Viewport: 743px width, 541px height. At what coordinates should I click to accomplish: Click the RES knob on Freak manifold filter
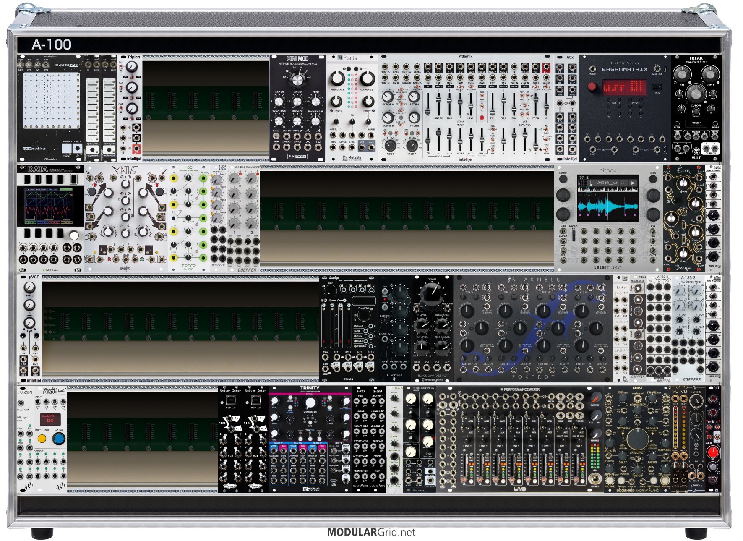point(682,74)
